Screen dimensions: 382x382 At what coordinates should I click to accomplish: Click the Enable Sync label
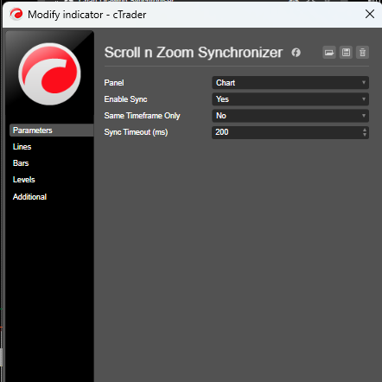(x=125, y=99)
